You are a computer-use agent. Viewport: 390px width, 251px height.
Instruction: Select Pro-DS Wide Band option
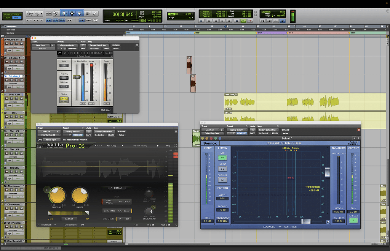109,211
